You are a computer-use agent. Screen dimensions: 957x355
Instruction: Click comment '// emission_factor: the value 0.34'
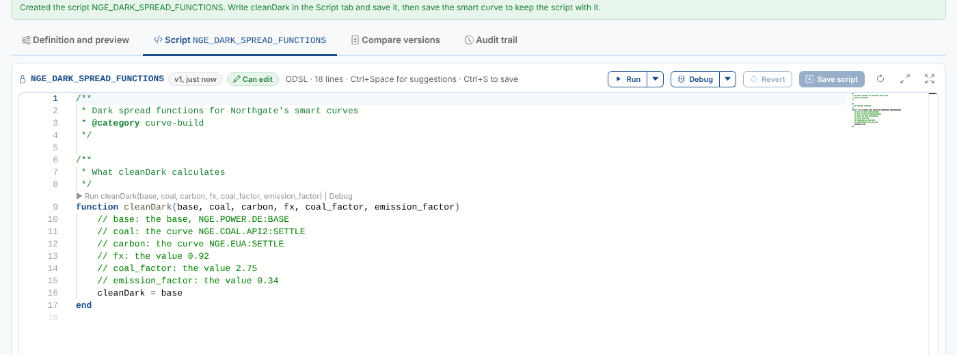(188, 281)
